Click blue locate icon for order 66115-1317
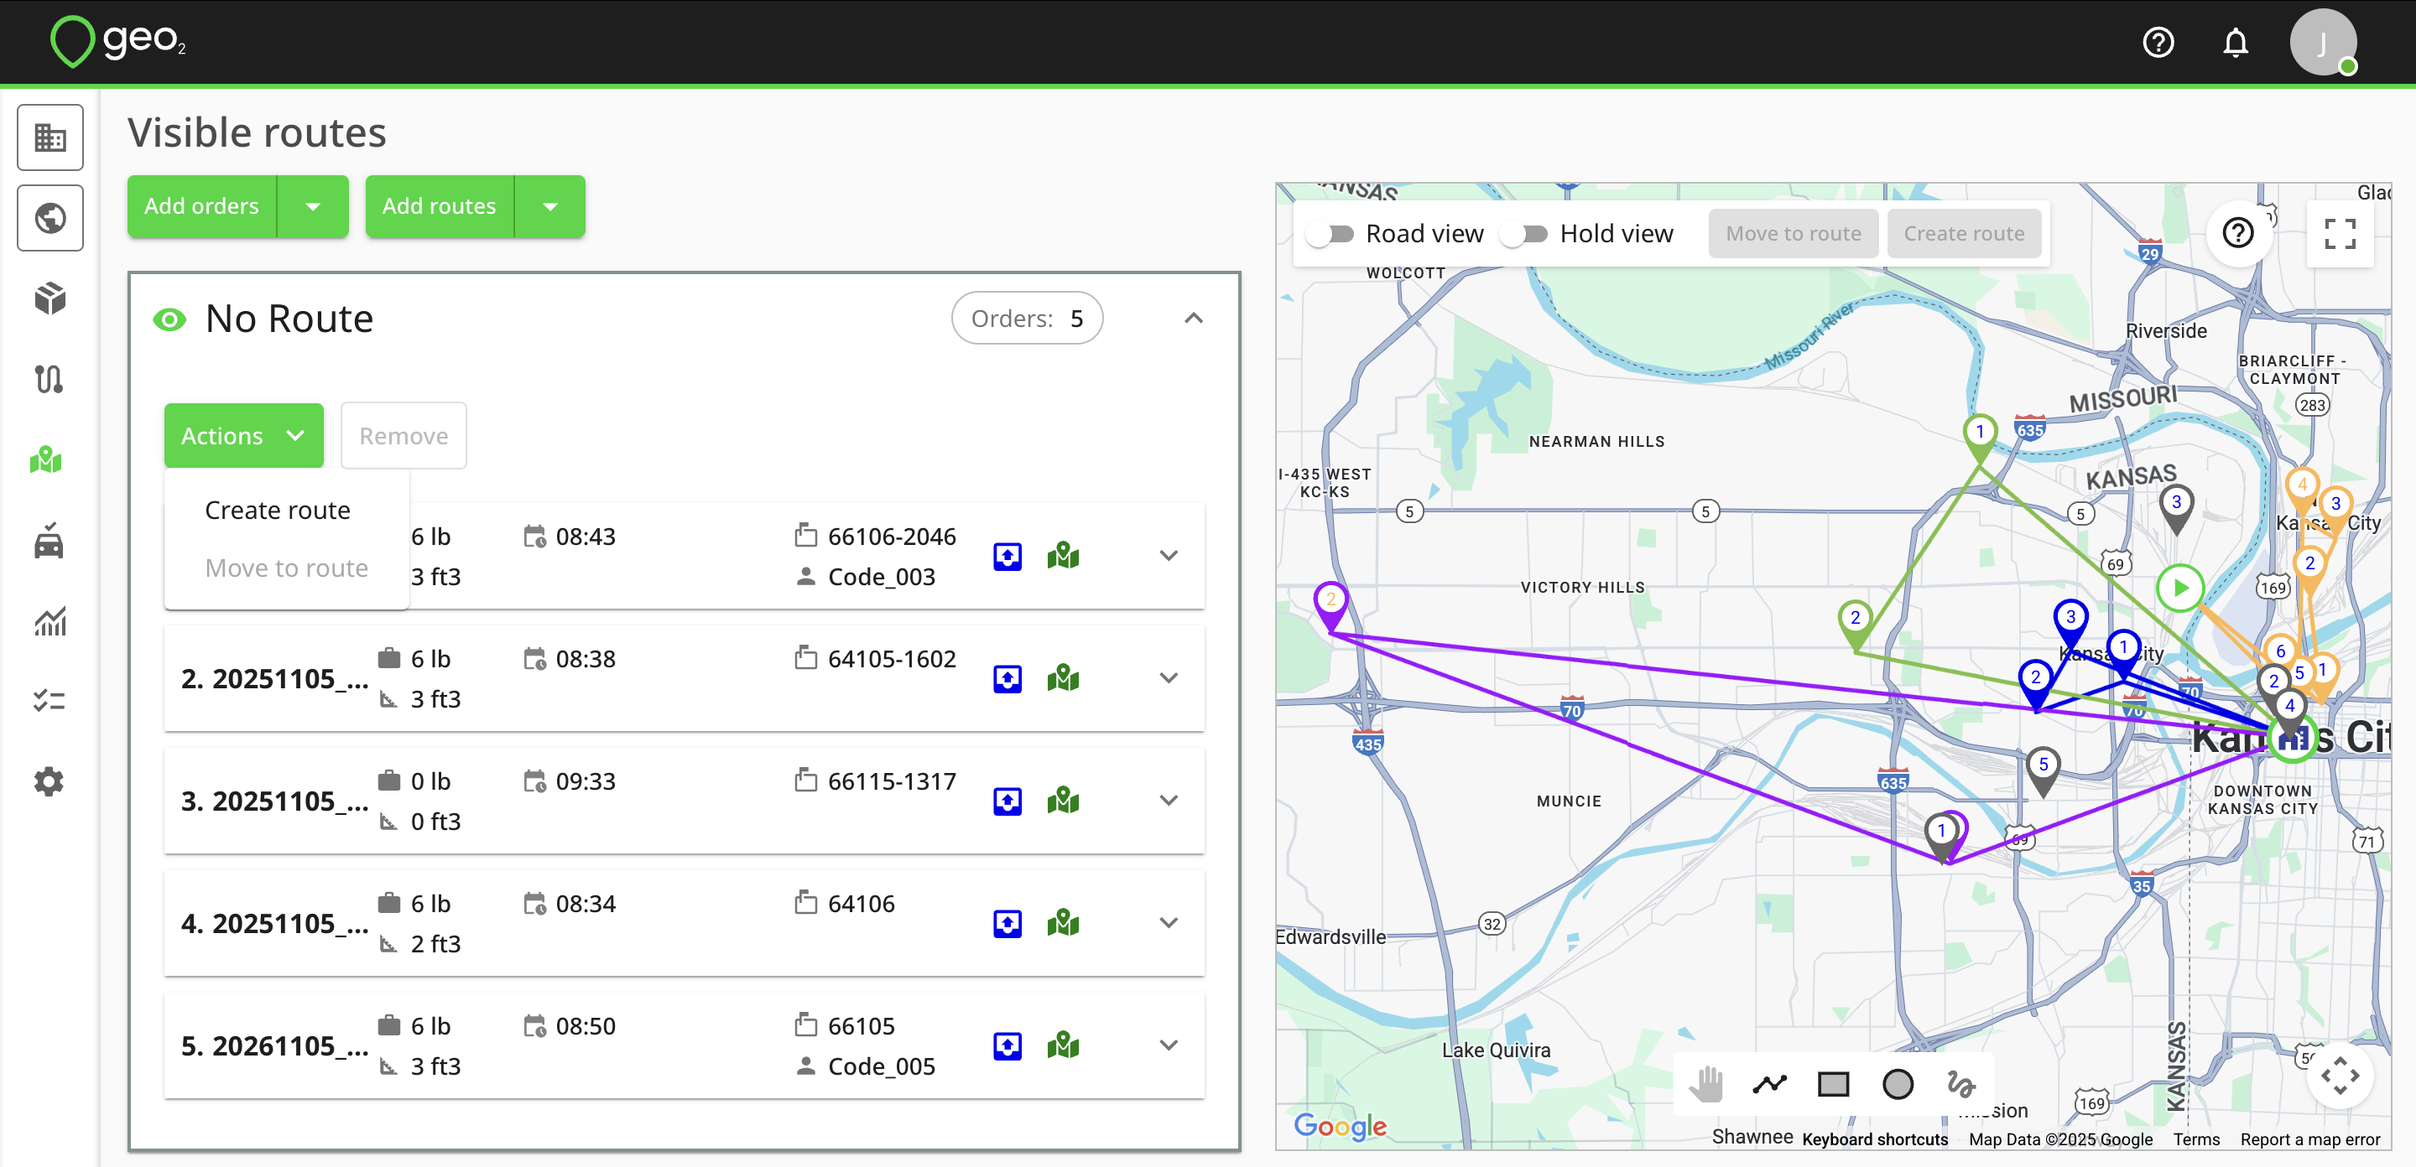2416x1167 pixels. pos(1008,801)
